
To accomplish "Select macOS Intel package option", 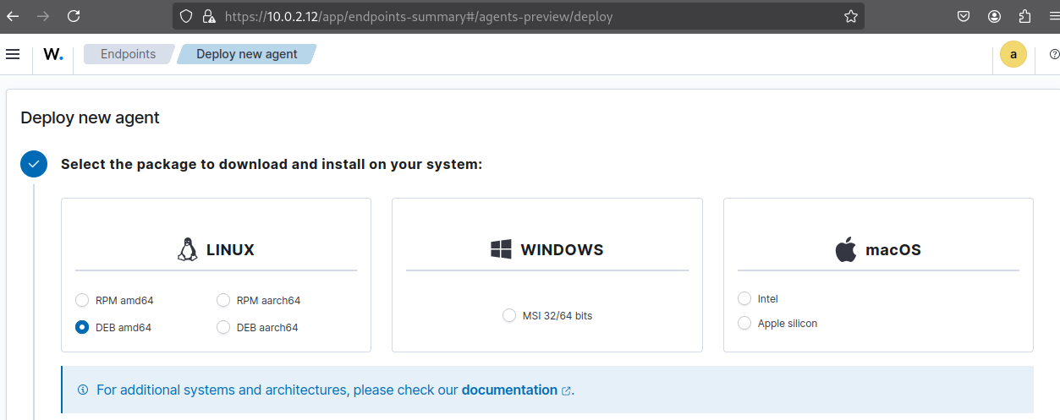I will pyautogui.click(x=744, y=298).
